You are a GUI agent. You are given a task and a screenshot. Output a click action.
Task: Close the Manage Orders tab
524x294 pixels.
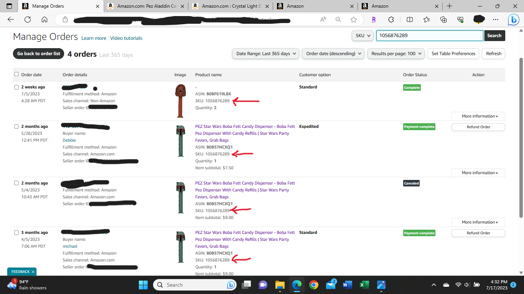(97, 6)
